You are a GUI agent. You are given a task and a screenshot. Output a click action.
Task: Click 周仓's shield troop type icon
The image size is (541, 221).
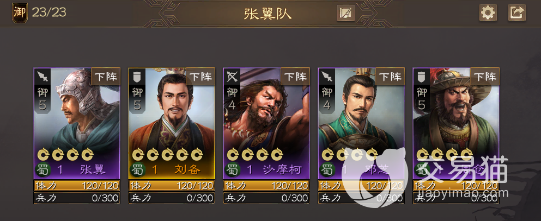point(422,77)
